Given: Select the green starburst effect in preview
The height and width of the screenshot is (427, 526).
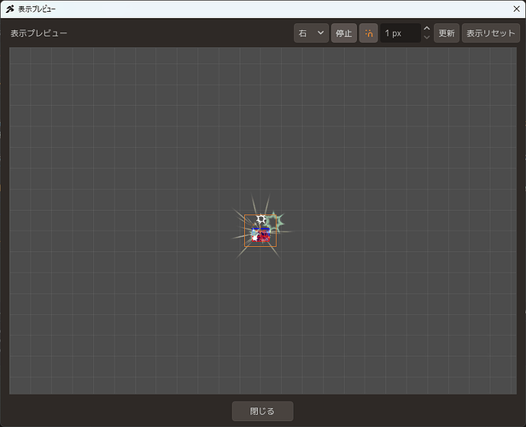Looking at the screenshot, I should point(276,221).
